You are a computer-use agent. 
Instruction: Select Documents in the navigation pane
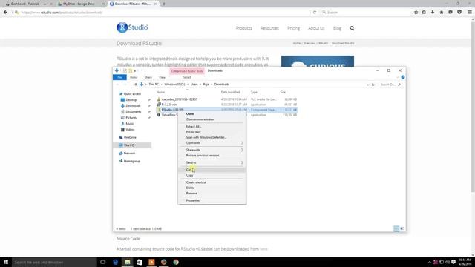coord(134,112)
